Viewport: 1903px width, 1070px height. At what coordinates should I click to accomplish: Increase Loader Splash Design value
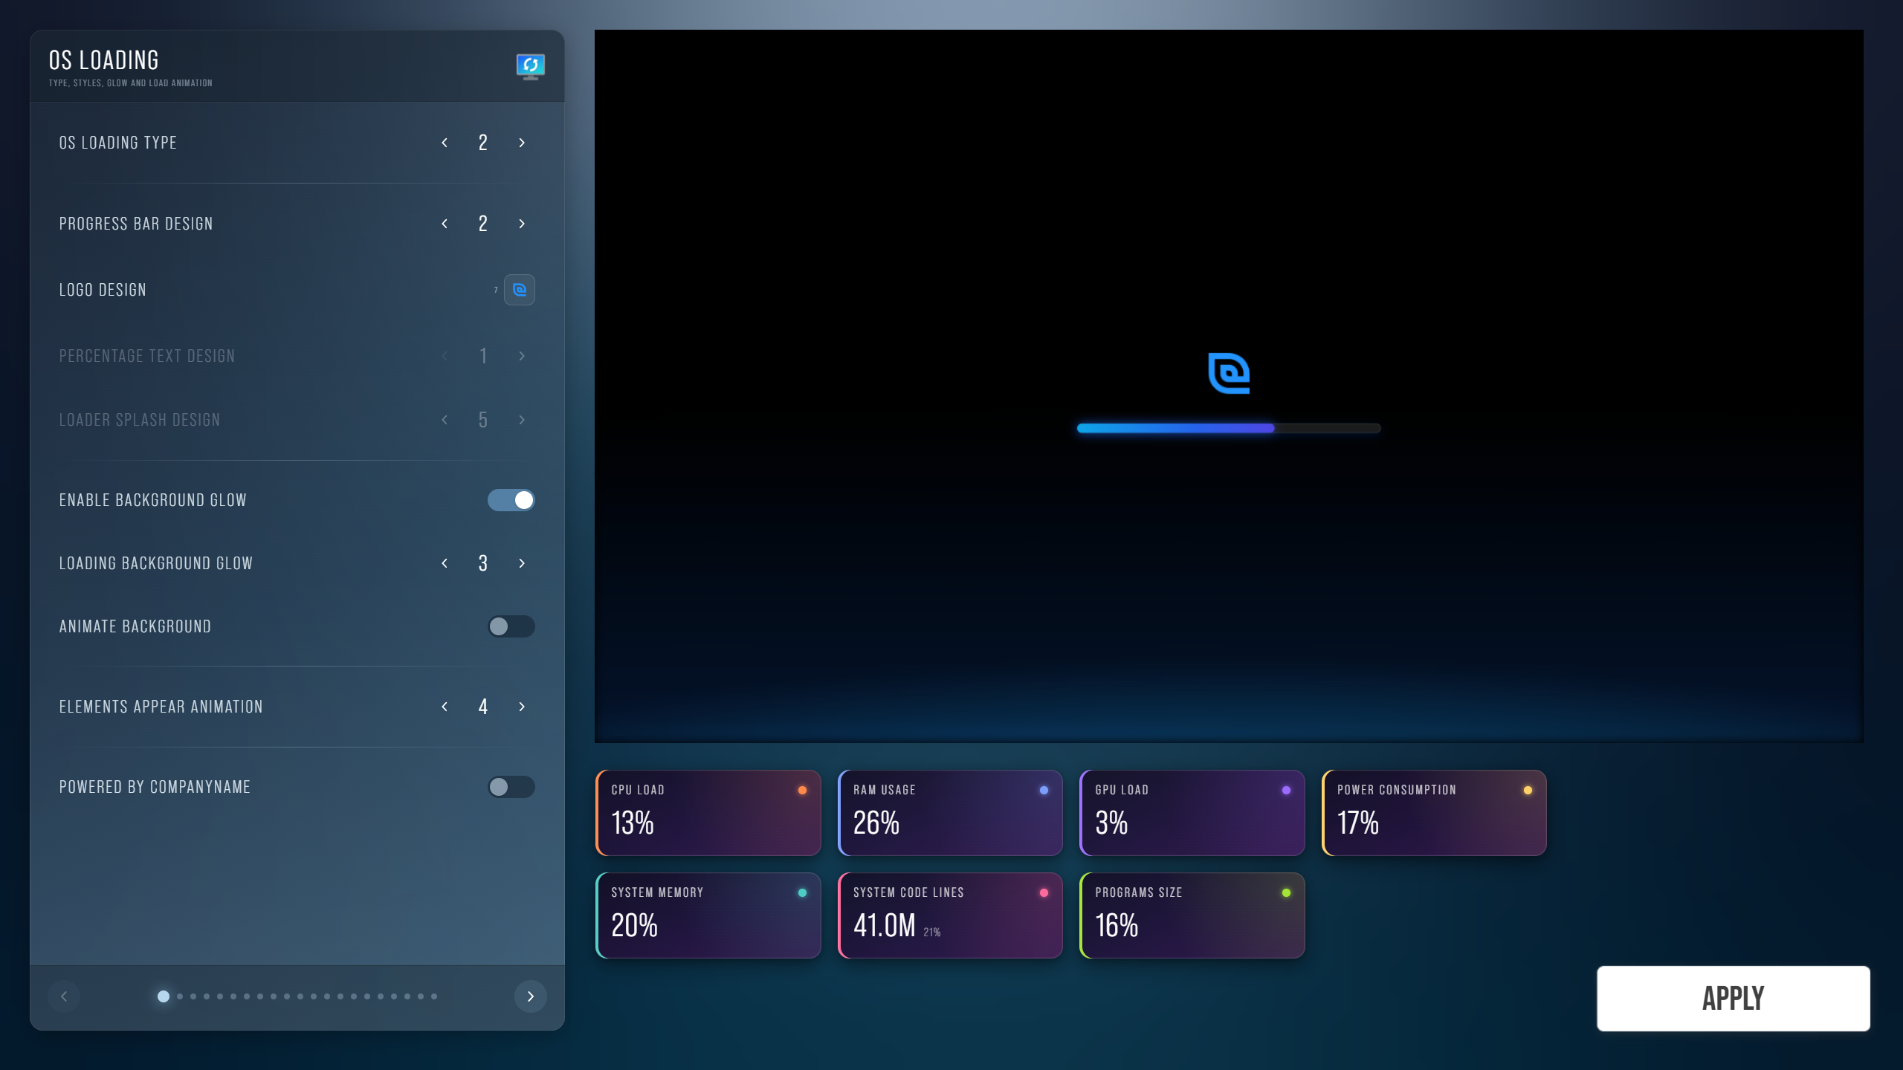tap(522, 420)
